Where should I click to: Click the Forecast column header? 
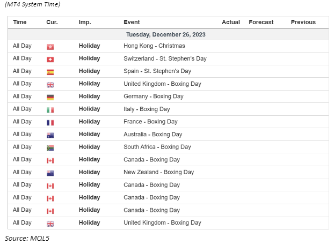point(261,22)
